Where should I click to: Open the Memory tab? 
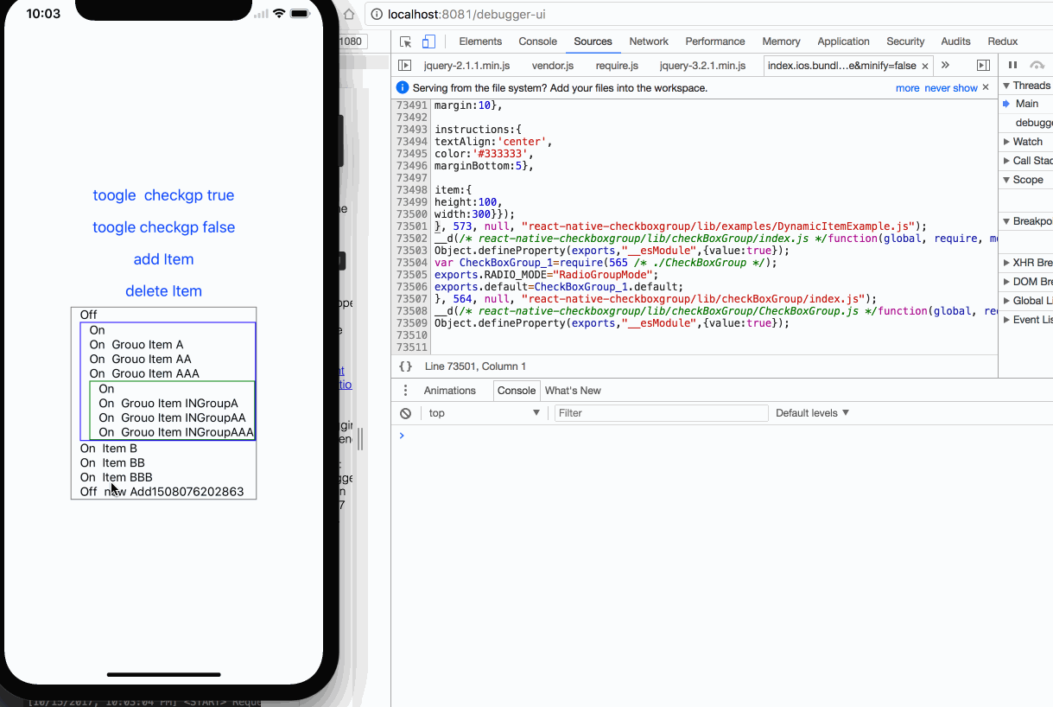coord(781,41)
